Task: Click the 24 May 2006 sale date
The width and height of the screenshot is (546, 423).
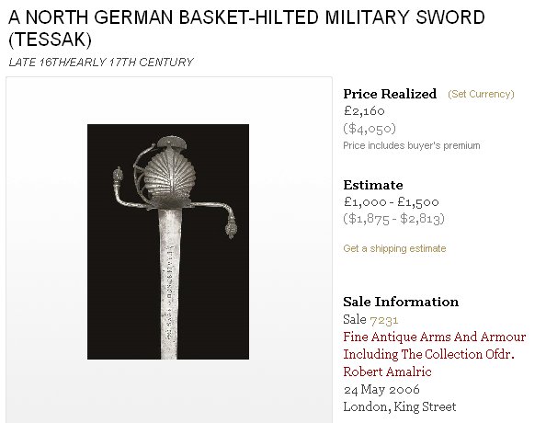Action: pyautogui.click(x=381, y=389)
